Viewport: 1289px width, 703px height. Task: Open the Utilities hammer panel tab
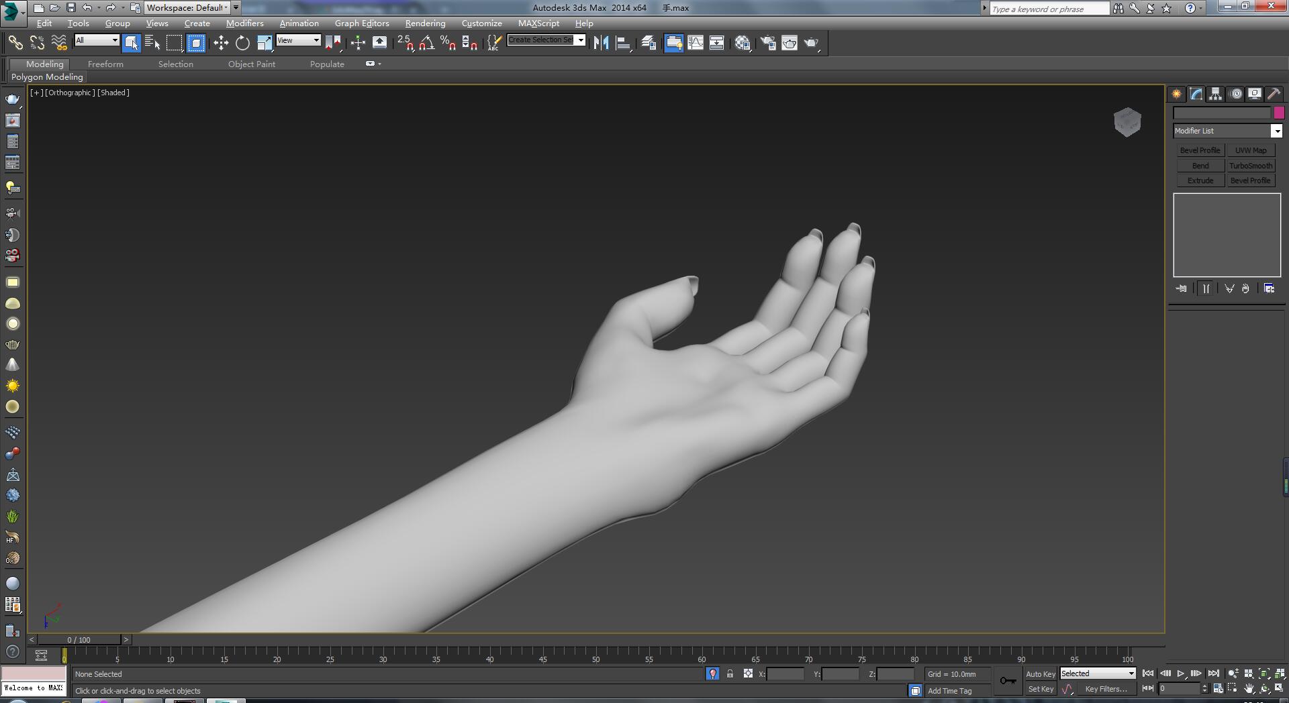tap(1274, 94)
